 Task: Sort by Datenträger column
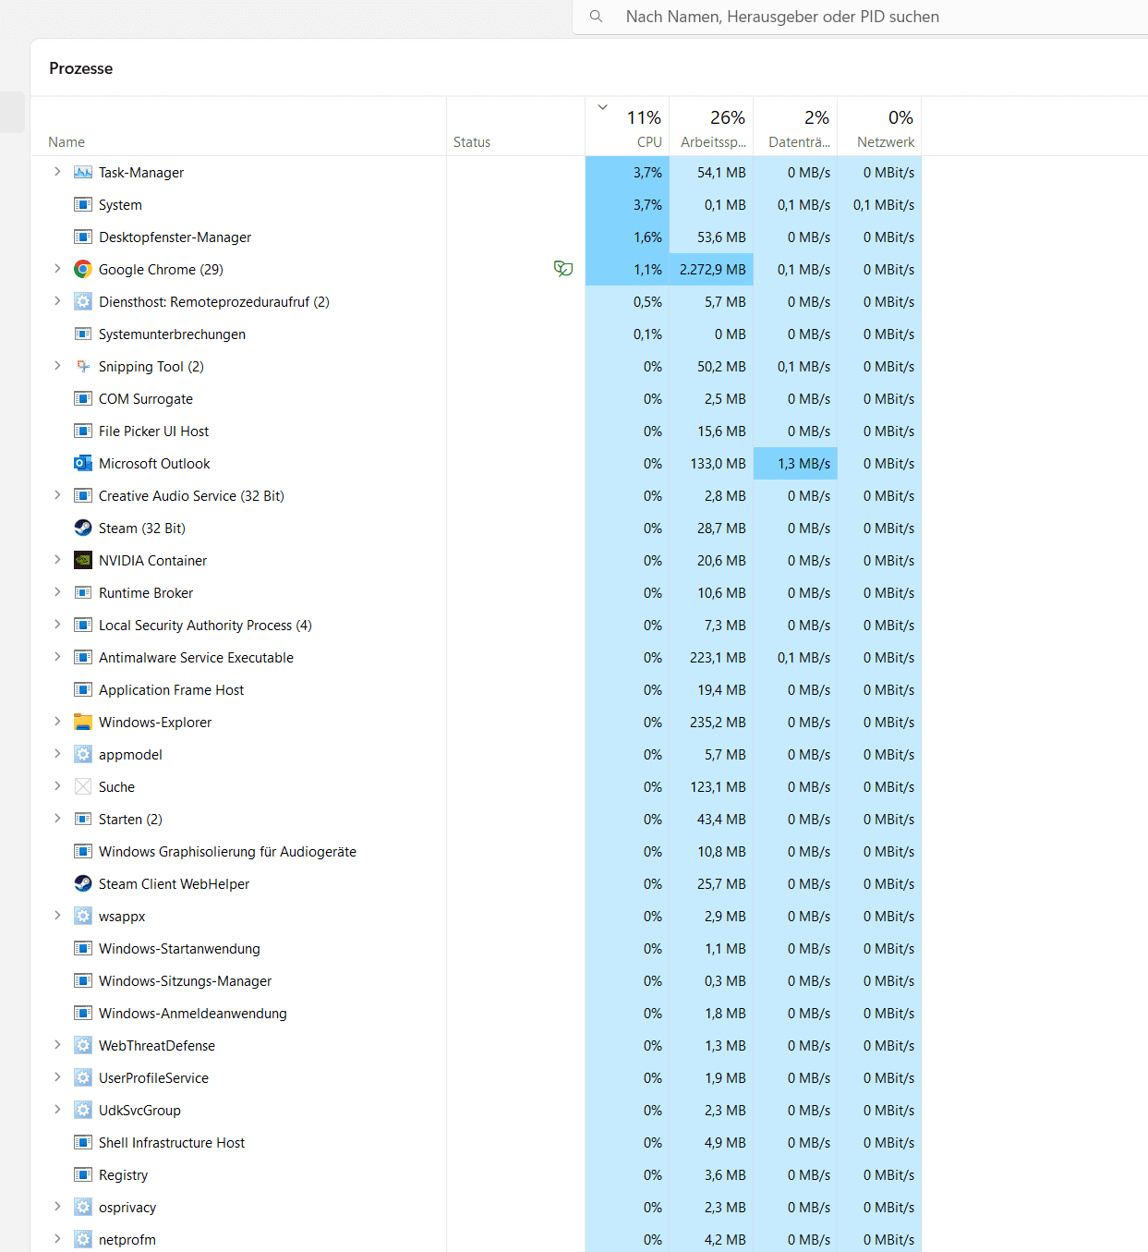tap(795, 127)
